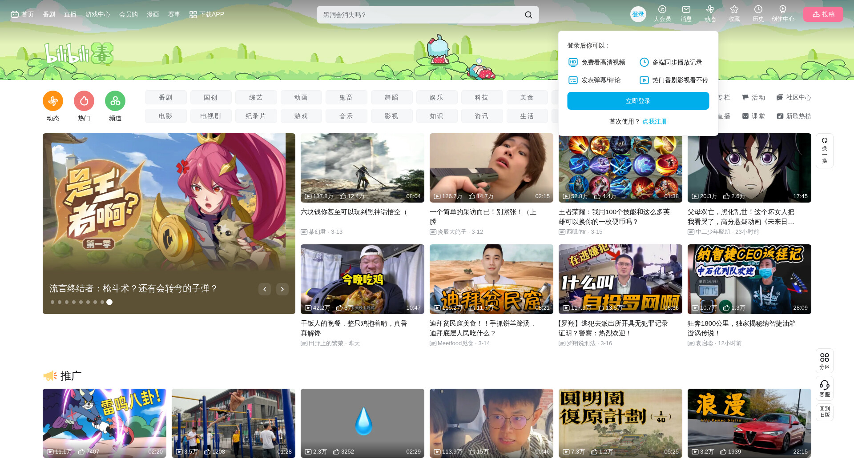Click the 点我注册 link
This screenshot has height=462, width=854.
click(654, 121)
